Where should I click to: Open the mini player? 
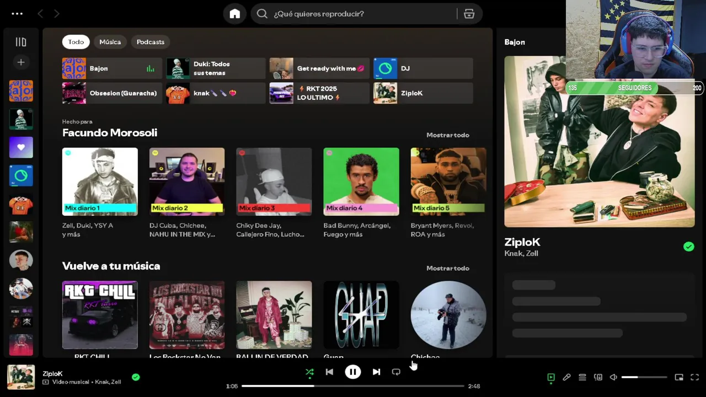(679, 377)
